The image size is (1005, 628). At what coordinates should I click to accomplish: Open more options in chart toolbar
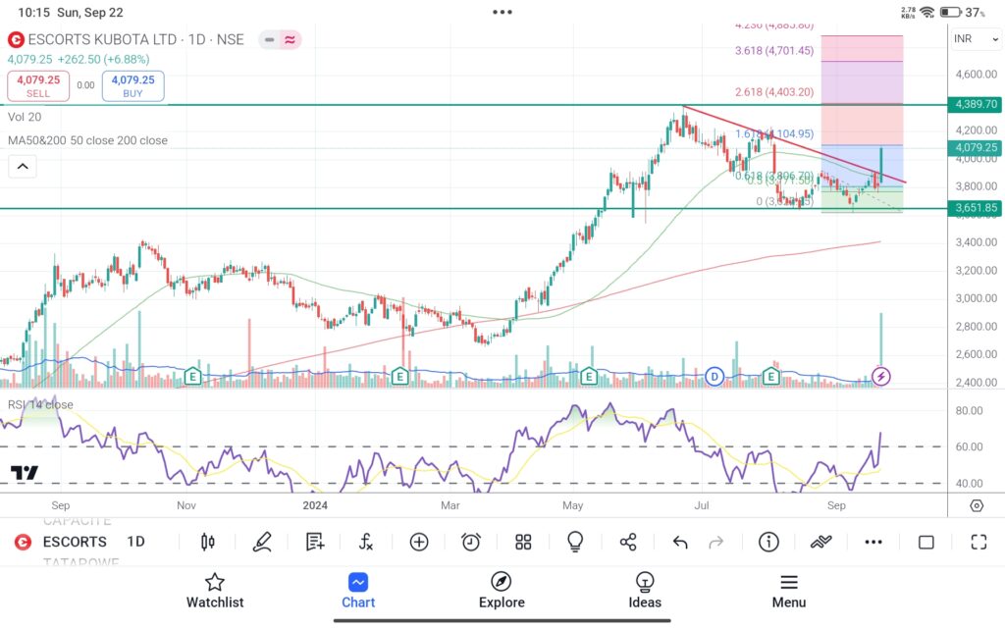pyautogui.click(x=873, y=542)
